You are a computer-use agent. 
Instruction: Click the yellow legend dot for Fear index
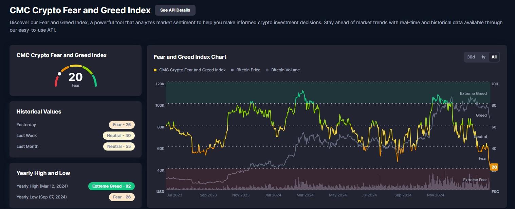click(155, 70)
